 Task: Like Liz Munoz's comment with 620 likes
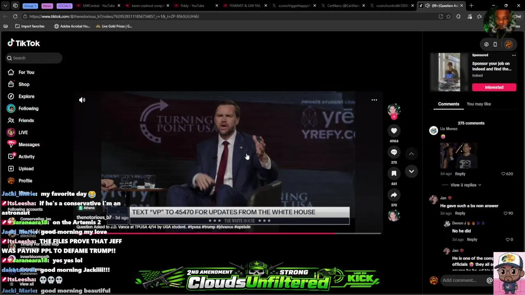[x=503, y=174]
